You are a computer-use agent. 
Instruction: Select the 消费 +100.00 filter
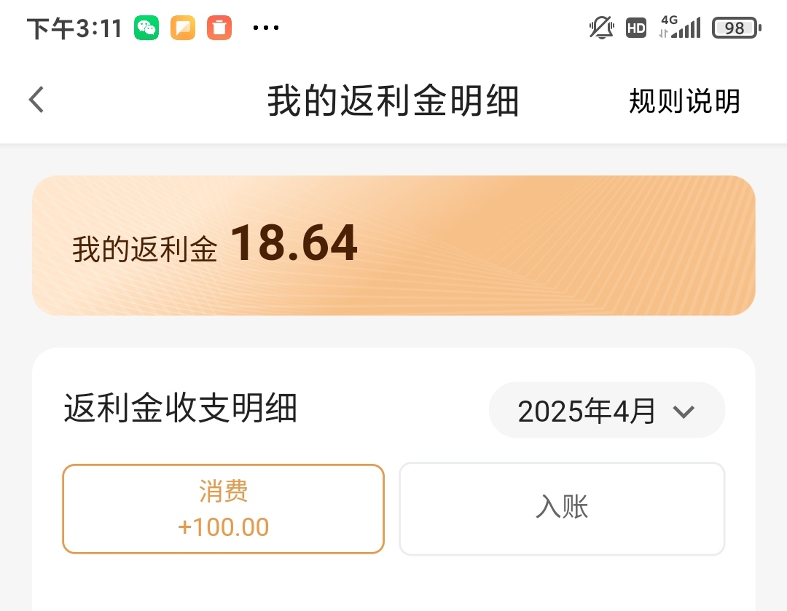click(x=224, y=508)
